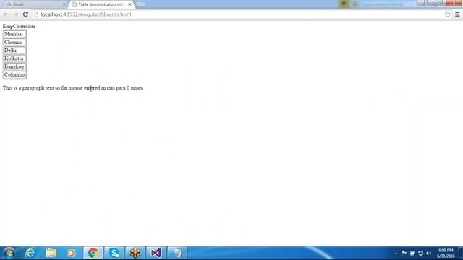The image size is (463, 260).
Task: Switch to Chrome in the taskbar
Action: pyautogui.click(x=93, y=253)
